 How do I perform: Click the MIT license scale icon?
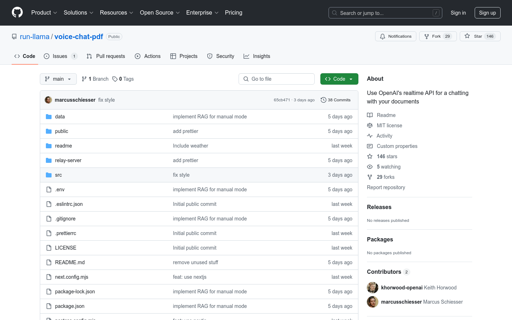[370, 126]
